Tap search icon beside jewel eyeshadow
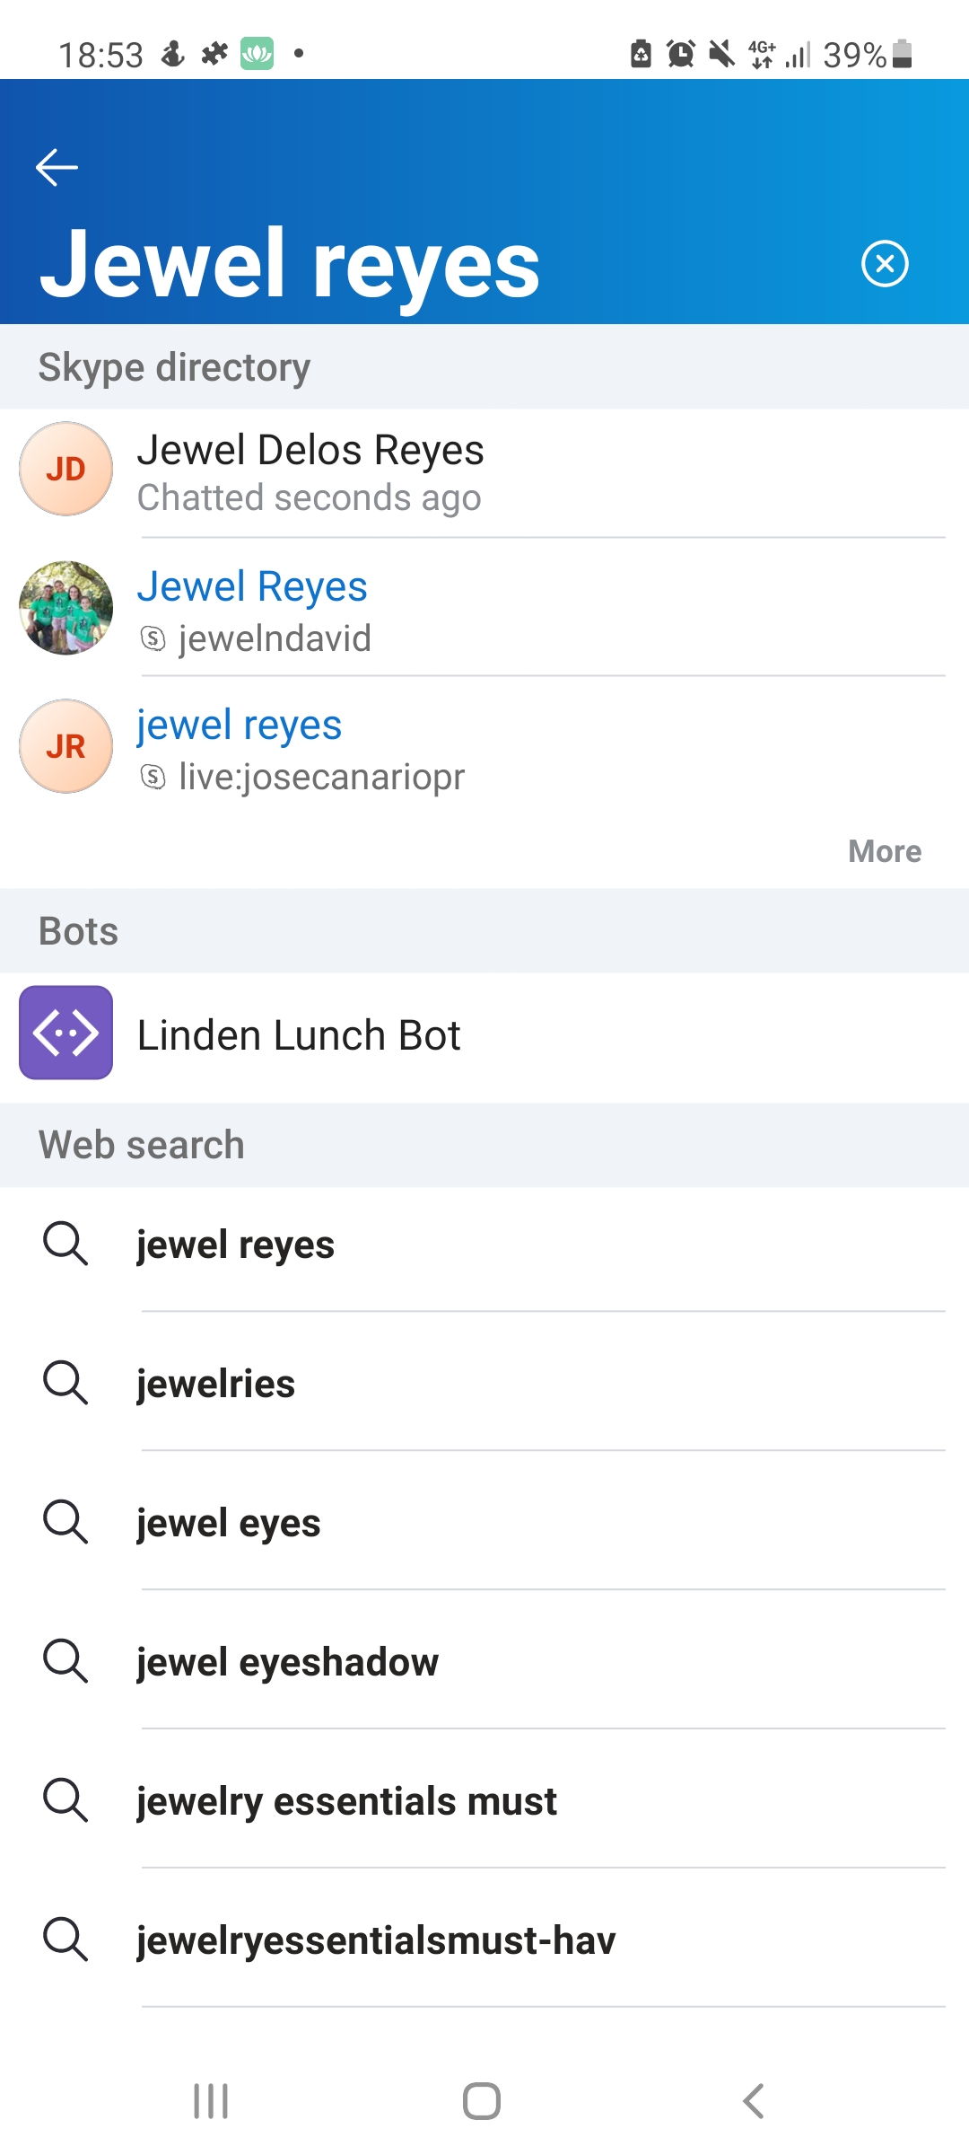Screen dimensions: 969x2155 pos(65,1660)
